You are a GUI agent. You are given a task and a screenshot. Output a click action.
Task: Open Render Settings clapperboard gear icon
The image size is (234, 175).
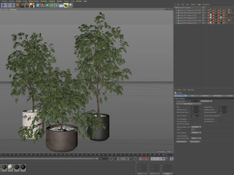pos(32,5)
